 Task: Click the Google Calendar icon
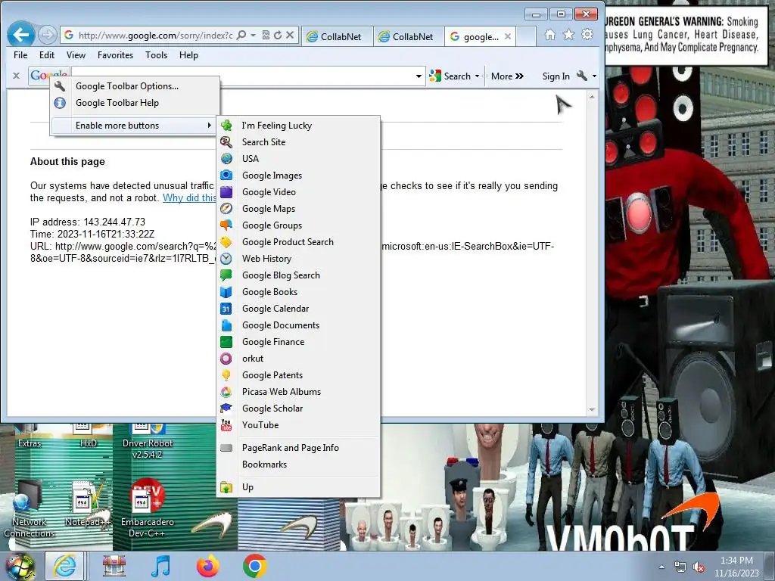pyautogui.click(x=226, y=309)
